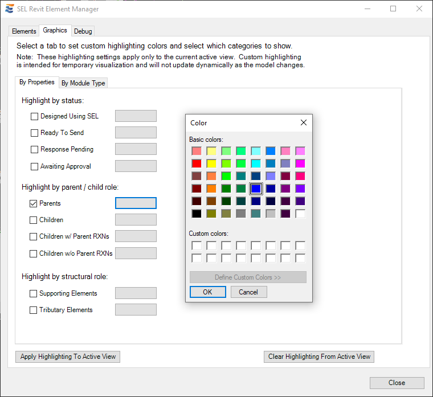Open color box for Designed Using SEL

[136, 116]
